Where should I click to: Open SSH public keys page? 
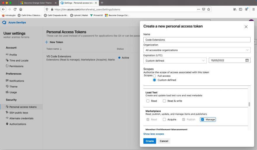[x=18, y=113]
